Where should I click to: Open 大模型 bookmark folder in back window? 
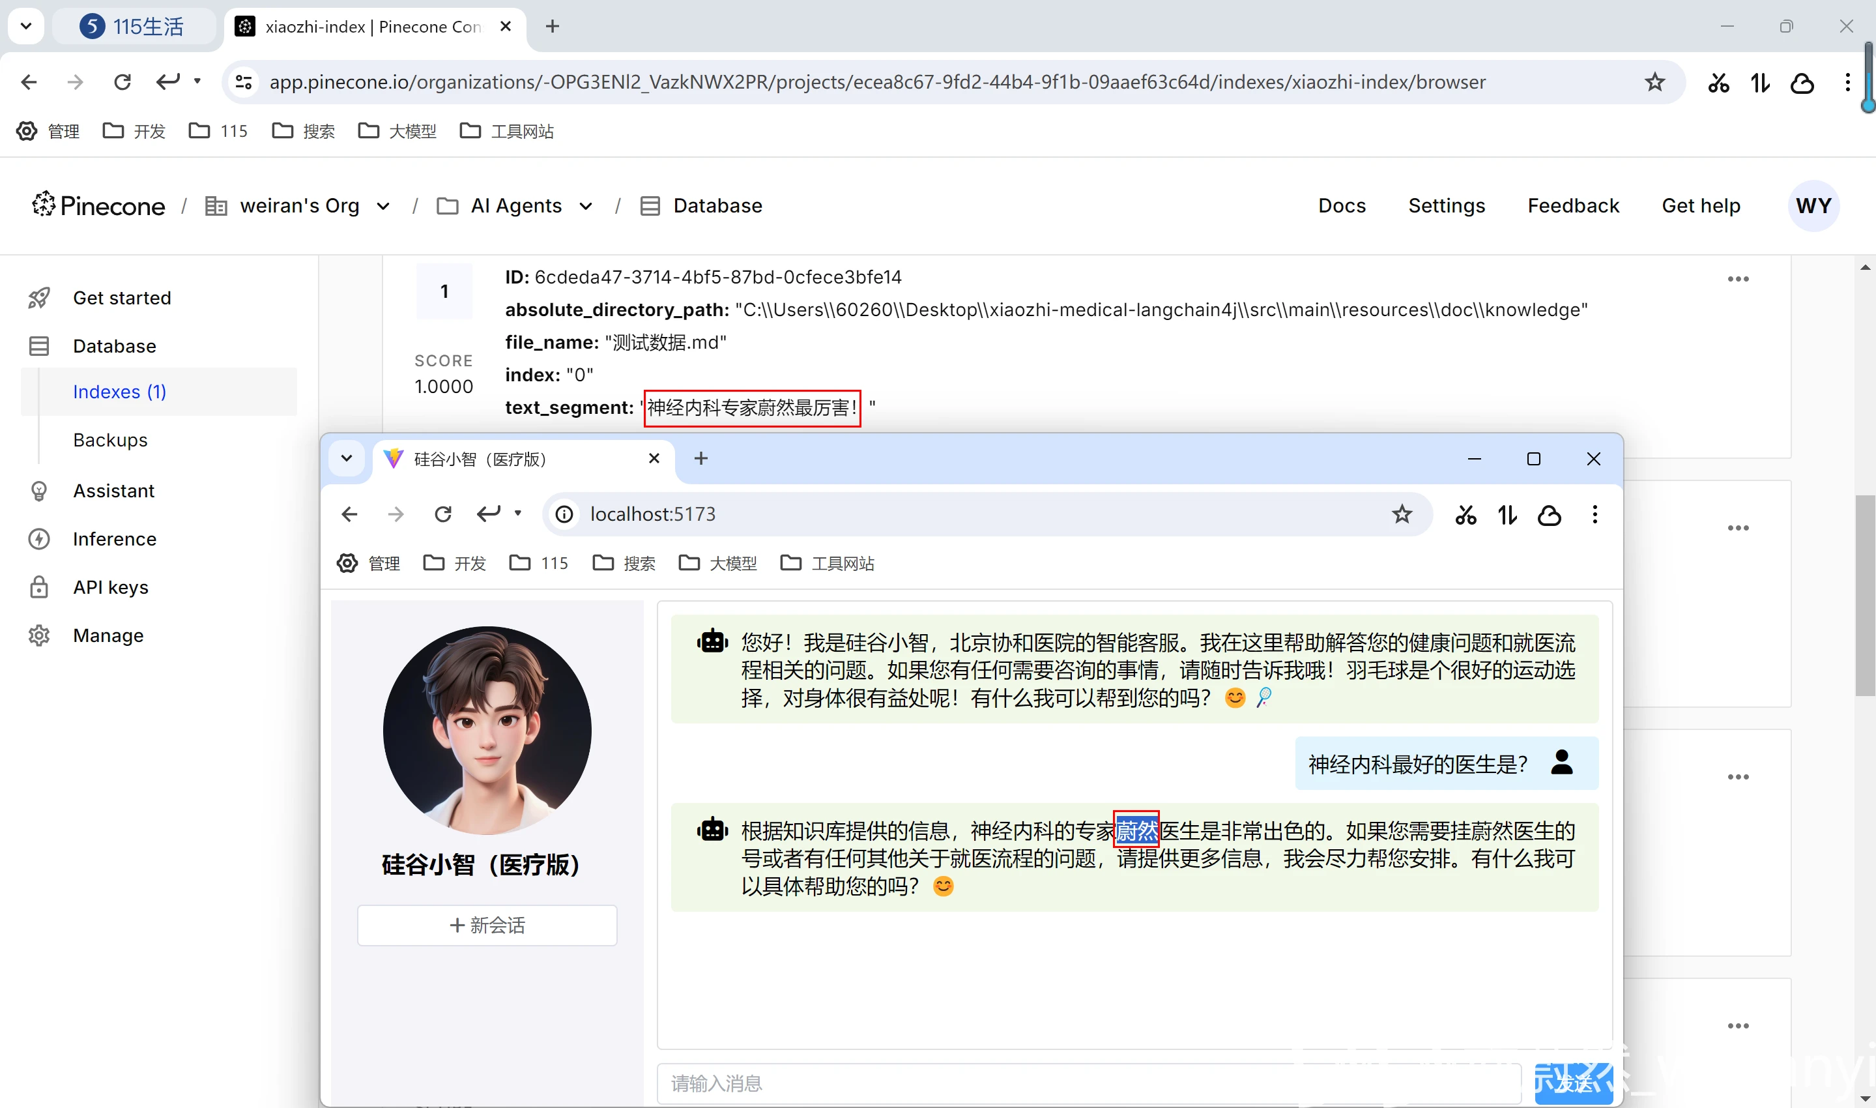(x=397, y=132)
